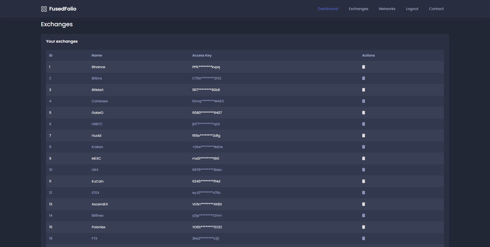
Task: Delete the Huobi exchange
Action: coord(364,135)
